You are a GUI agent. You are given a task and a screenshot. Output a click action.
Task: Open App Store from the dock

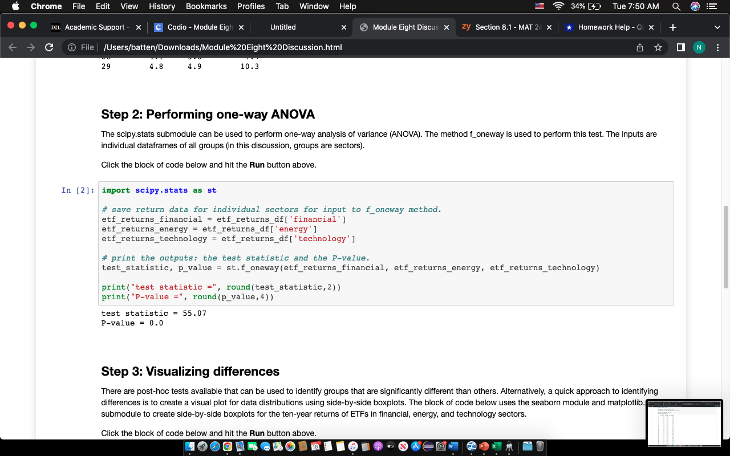tap(415, 446)
